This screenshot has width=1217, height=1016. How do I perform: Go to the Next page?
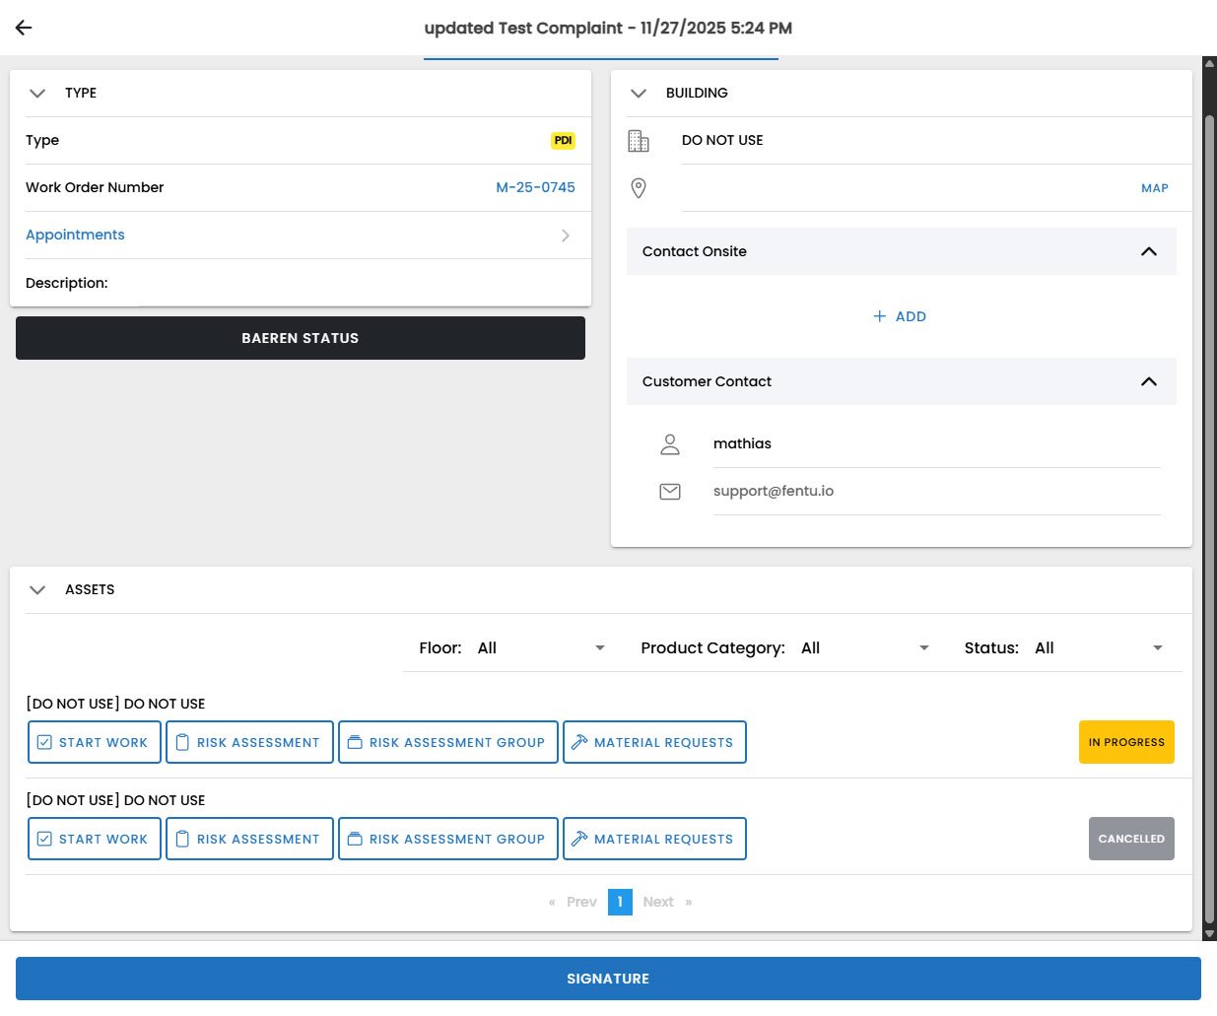(658, 902)
